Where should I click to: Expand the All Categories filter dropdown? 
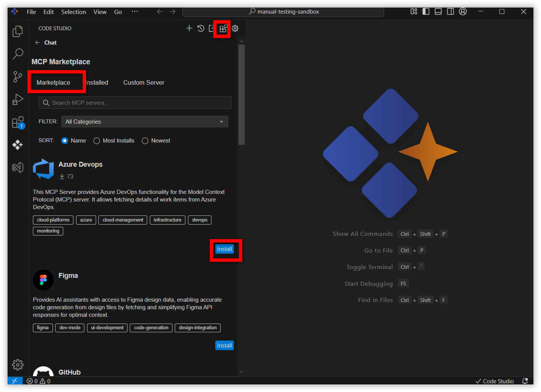145,122
